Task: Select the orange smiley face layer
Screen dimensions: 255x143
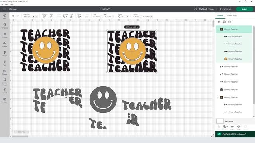Action: [x=234, y=59]
